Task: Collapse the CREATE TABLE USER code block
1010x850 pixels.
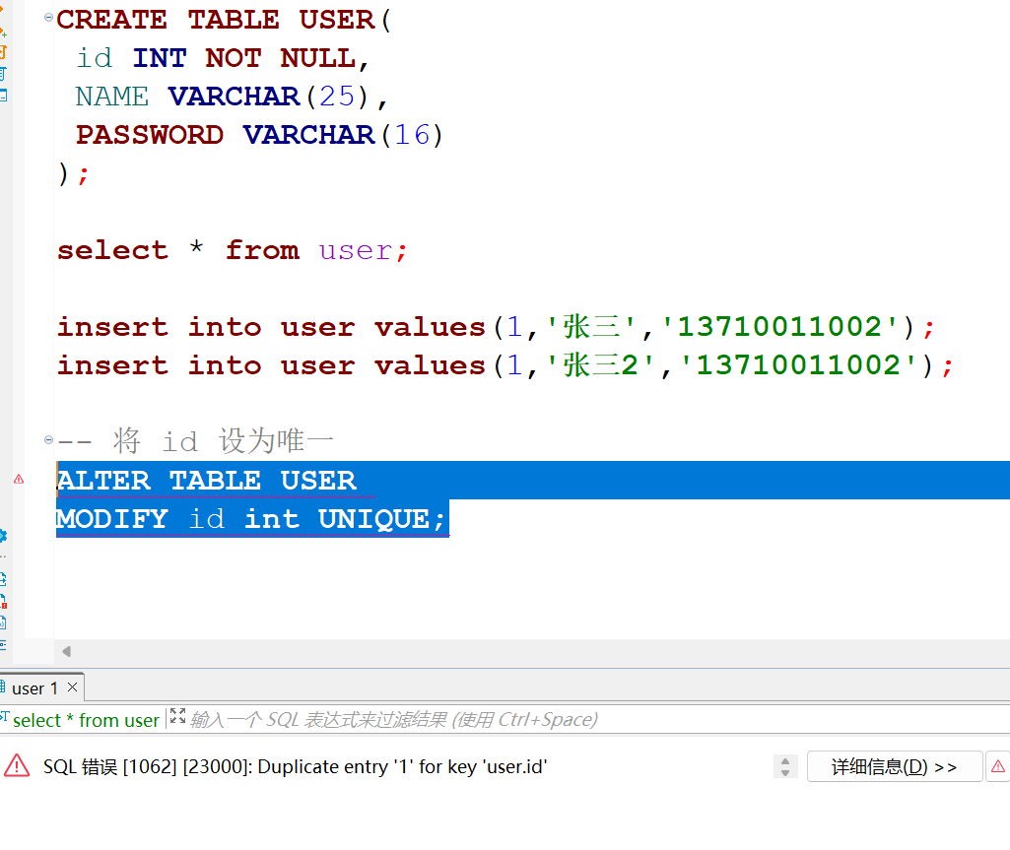Action: [48, 19]
